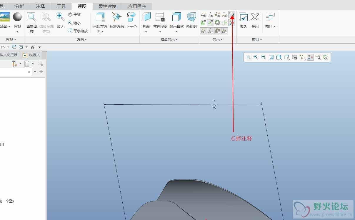Open display style cube in graphics toolbar
355x220 pixels.
coord(279,57)
